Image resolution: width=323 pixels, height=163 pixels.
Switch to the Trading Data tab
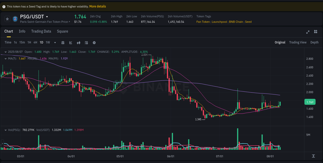[41, 31]
